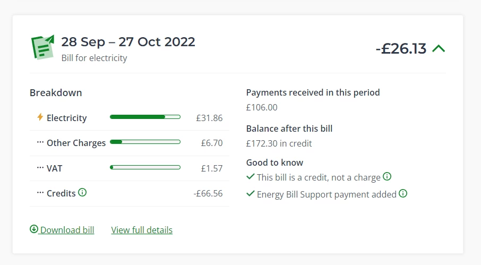Click the VAT progress bar
Viewport: 481px width, 265px height.
click(145, 167)
